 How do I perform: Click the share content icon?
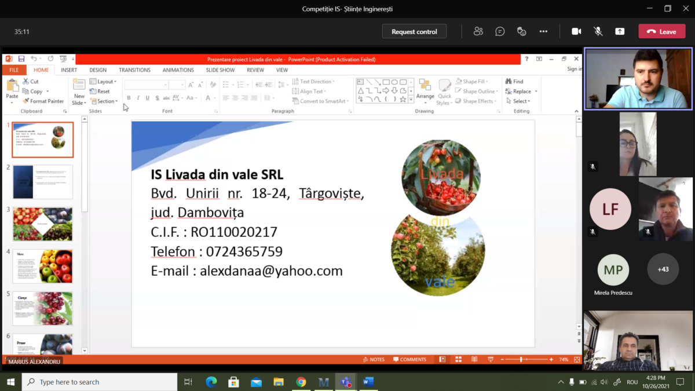pyautogui.click(x=620, y=31)
